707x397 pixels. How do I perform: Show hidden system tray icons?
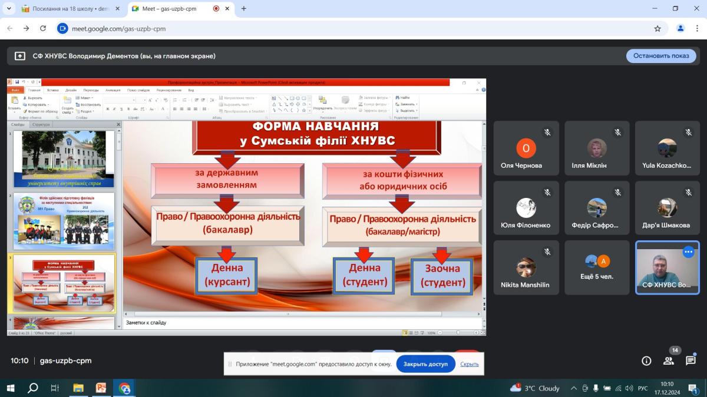pos(574,388)
